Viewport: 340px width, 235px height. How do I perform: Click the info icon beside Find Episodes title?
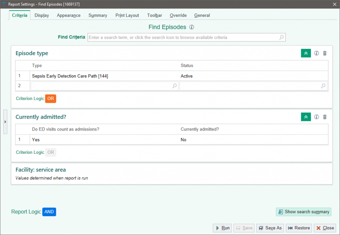[x=192, y=27]
